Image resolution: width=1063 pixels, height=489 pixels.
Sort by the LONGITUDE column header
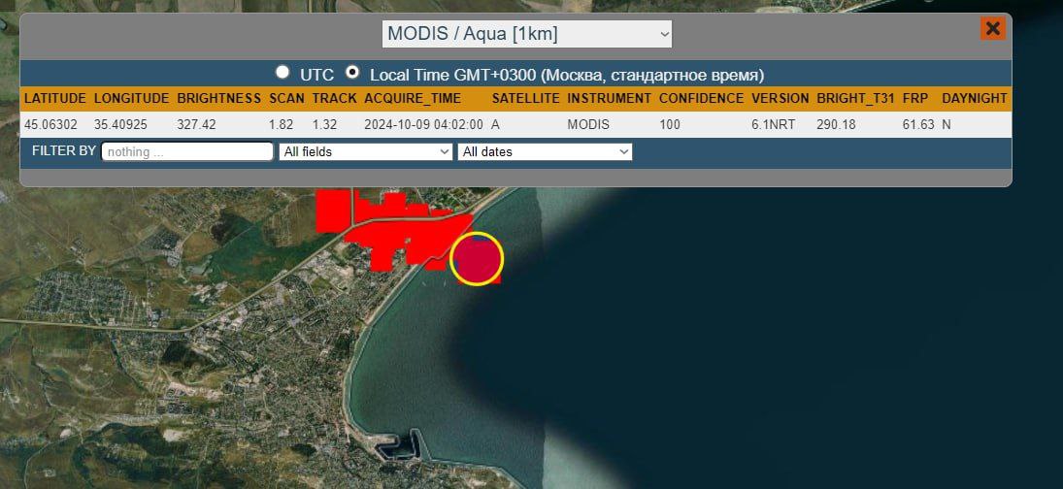[x=132, y=99]
